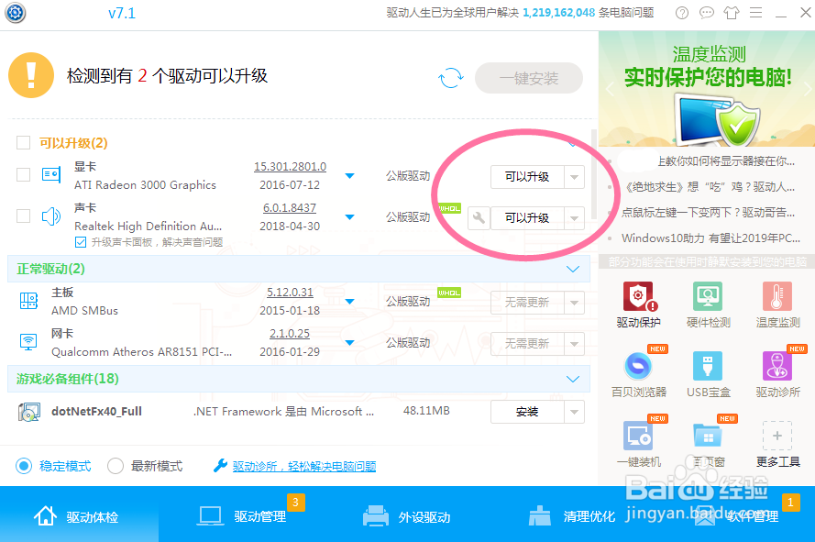Click the 温度监测 banner image
This screenshot has height=542, width=815.
707,88
